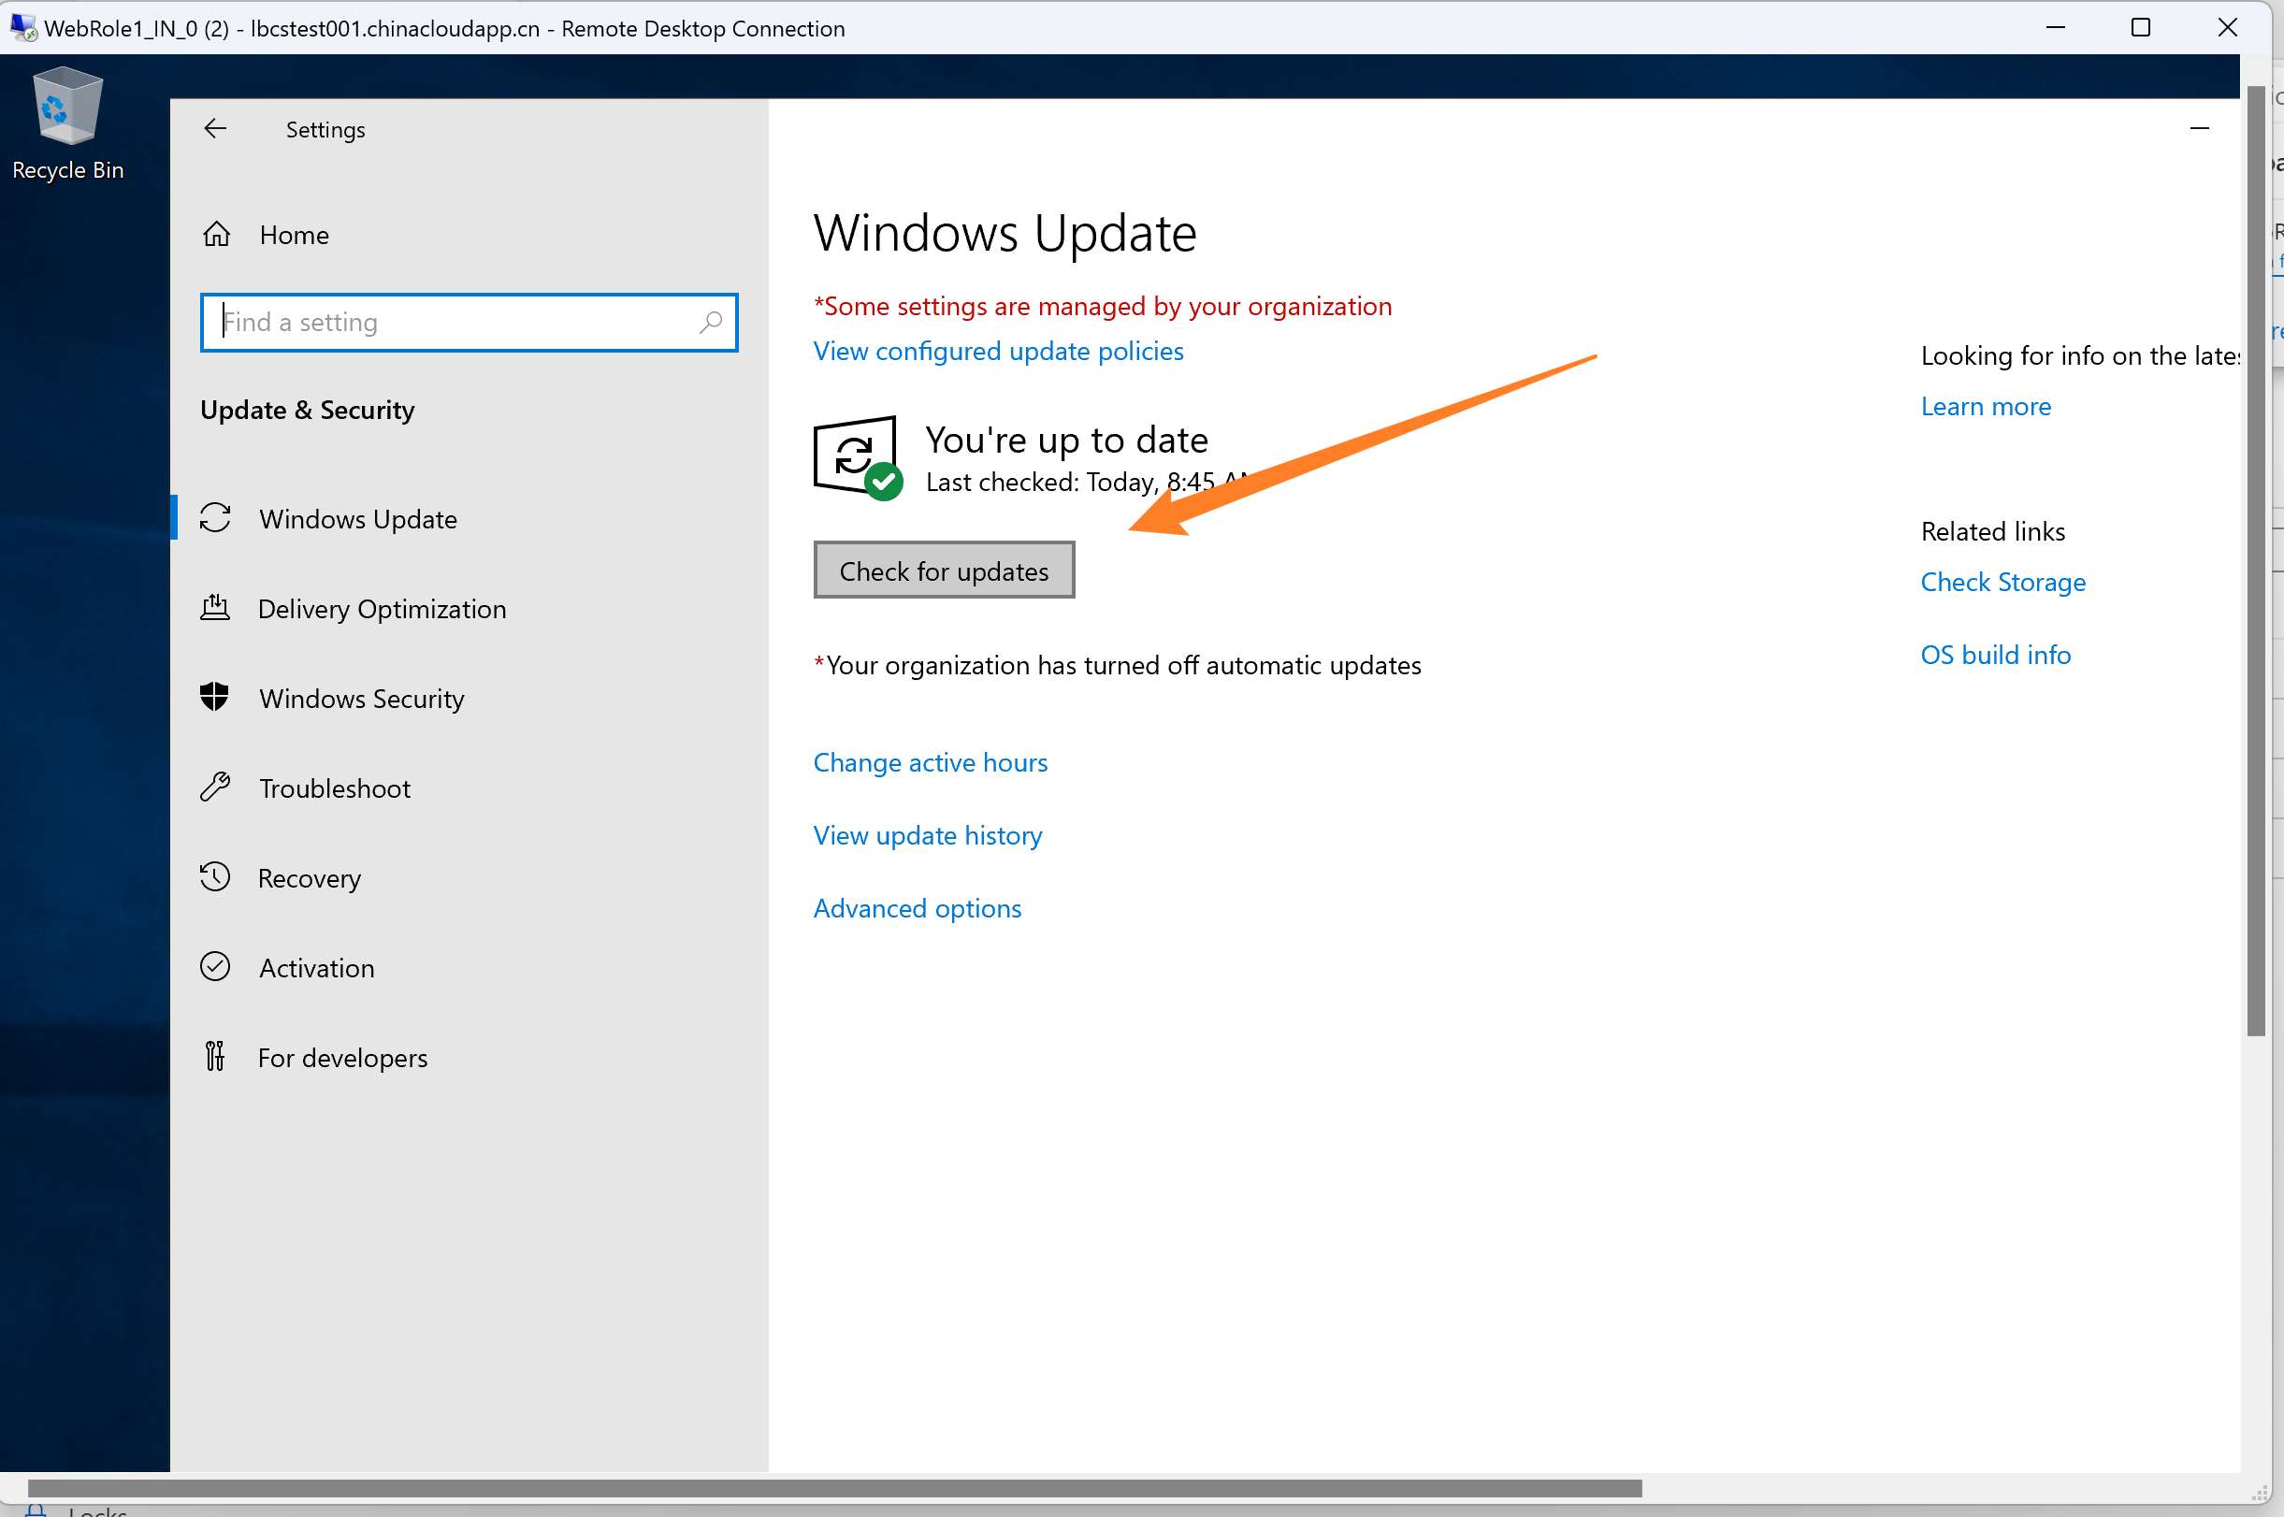This screenshot has width=2284, height=1517.
Task: Click the Find a setting search box
Action: [x=455, y=322]
